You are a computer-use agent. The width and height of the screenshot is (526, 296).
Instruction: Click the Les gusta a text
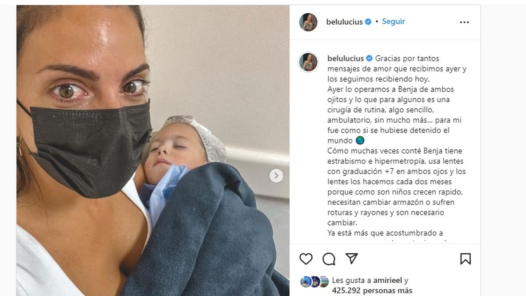click(352, 281)
